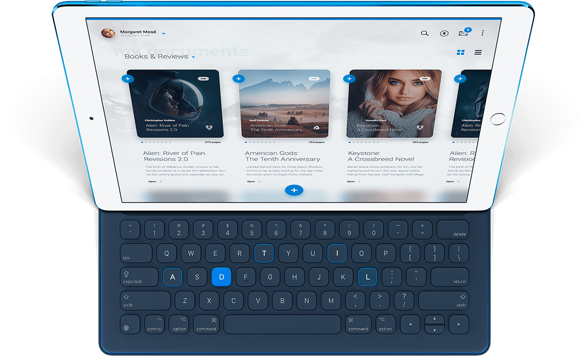587x356 pixels.
Task: Click the Keystone: A Crossbreed Novel title
Action: coord(380,156)
